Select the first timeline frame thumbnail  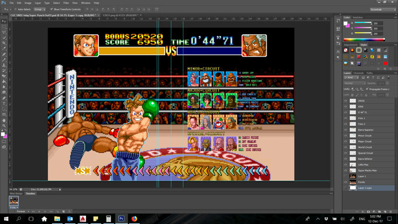tap(14, 201)
